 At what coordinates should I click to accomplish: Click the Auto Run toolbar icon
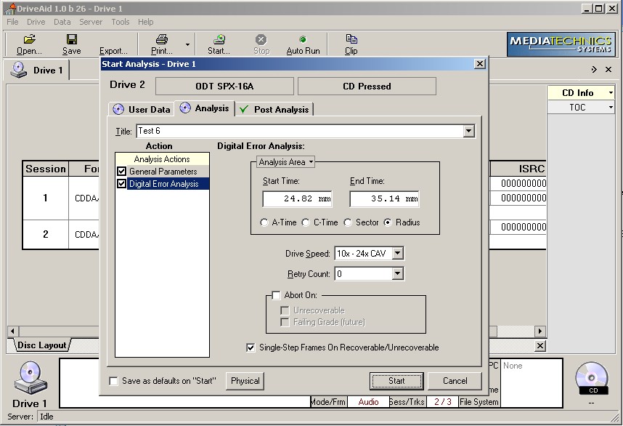(303, 40)
